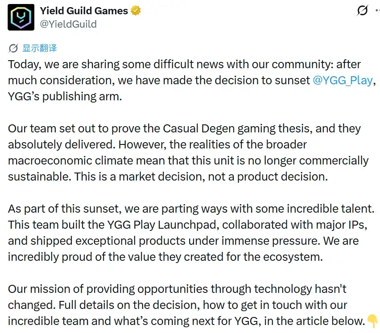Click the pointing-down hand emoji
Screen dimensions: 380x333
click(372, 321)
